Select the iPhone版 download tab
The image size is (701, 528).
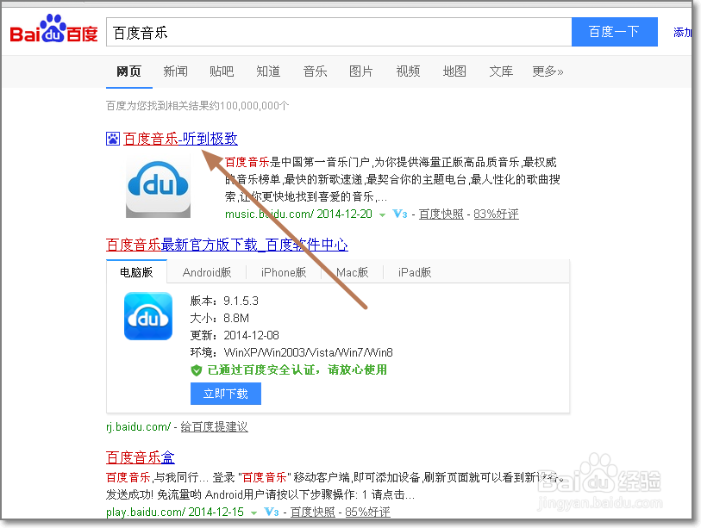pos(284,272)
